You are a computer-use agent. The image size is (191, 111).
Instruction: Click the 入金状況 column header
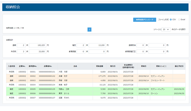pyautogui.click(x=12, y=66)
